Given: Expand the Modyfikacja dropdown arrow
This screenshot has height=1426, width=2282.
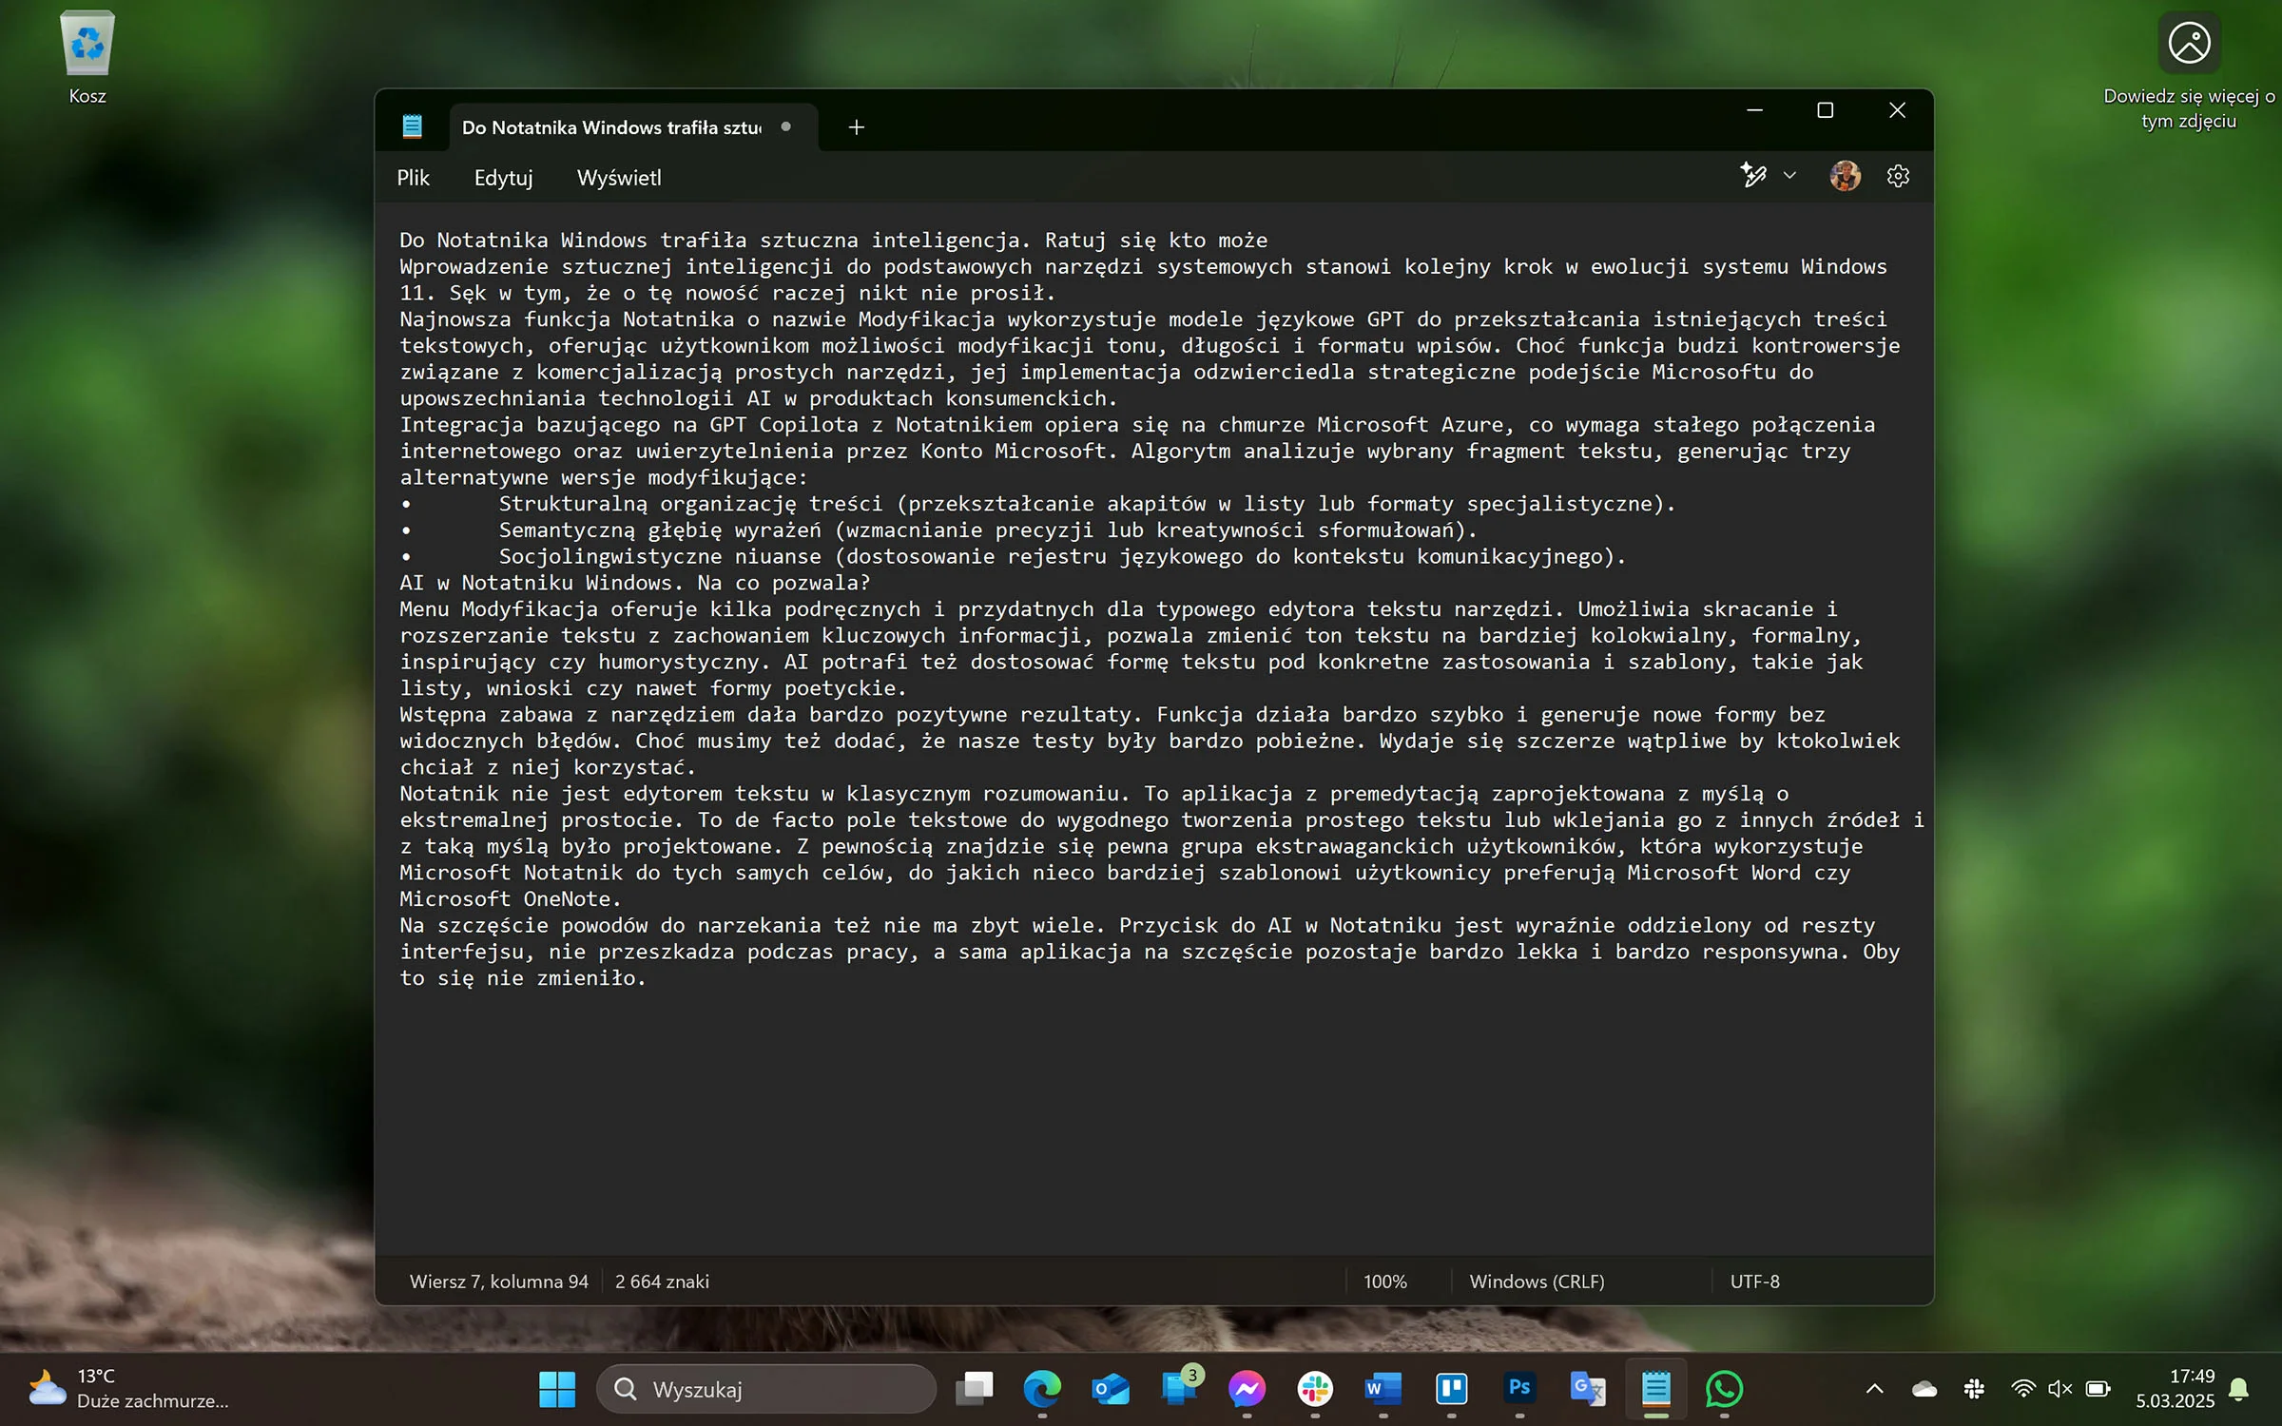Looking at the screenshot, I should pos(1789,176).
